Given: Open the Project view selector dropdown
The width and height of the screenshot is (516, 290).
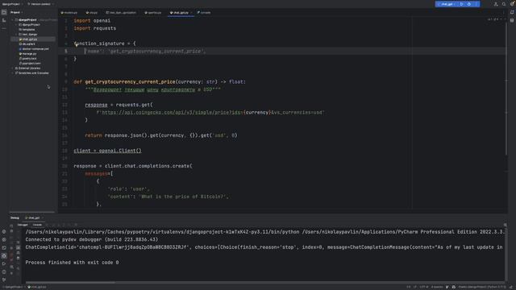Looking at the screenshot, I should click(x=16, y=12).
